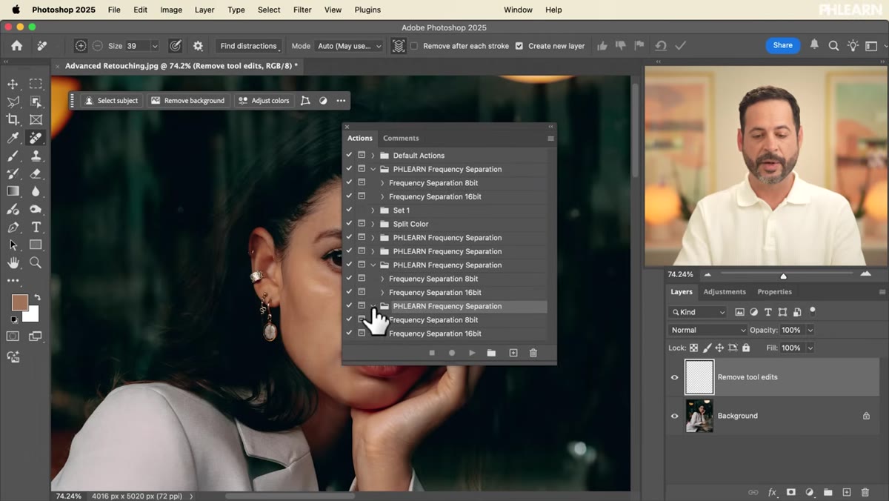Click Select subject button

(111, 101)
